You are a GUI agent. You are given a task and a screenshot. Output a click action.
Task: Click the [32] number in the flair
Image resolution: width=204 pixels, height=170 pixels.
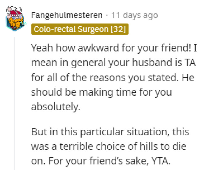click(x=118, y=29)
